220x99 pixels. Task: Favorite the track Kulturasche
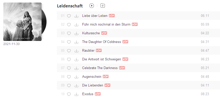[x=69, y=33]
